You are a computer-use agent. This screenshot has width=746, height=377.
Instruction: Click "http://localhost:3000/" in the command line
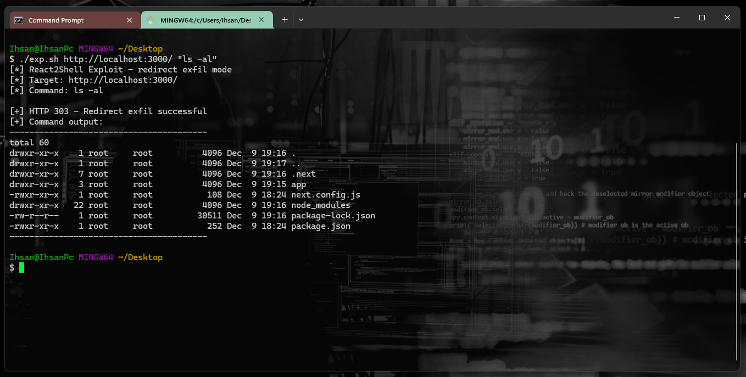(x=118, y=59)
